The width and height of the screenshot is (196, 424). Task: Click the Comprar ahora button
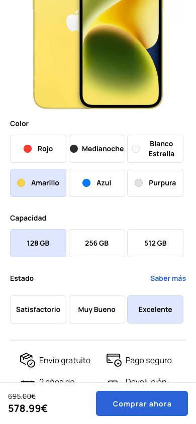pyautogui.click(x=142, y=403)
